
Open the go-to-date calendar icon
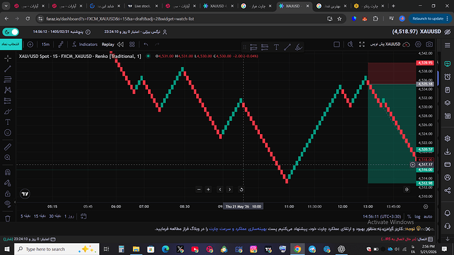click(x=84, y=216)
